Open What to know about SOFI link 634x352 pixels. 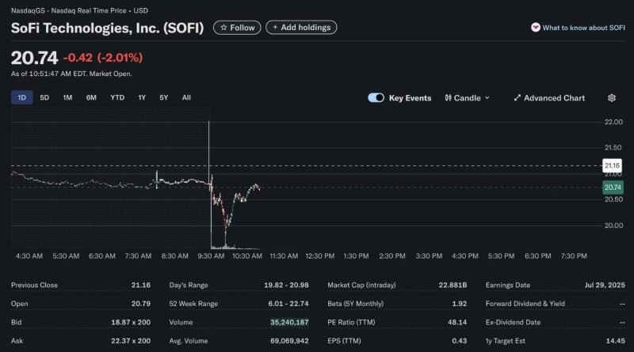[x=583, y=28]
